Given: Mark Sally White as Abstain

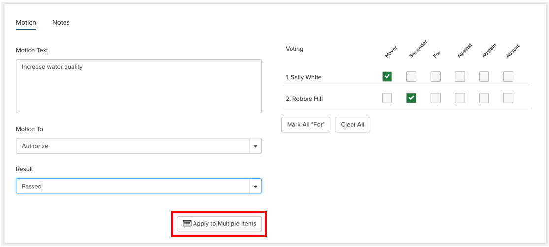Looking at the screenshot, I should coord(484,76).
